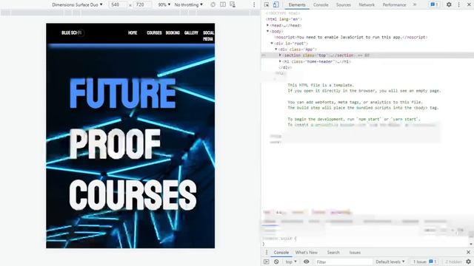
Task: Click the viewport width field showing 540
Action: point(118,5)
